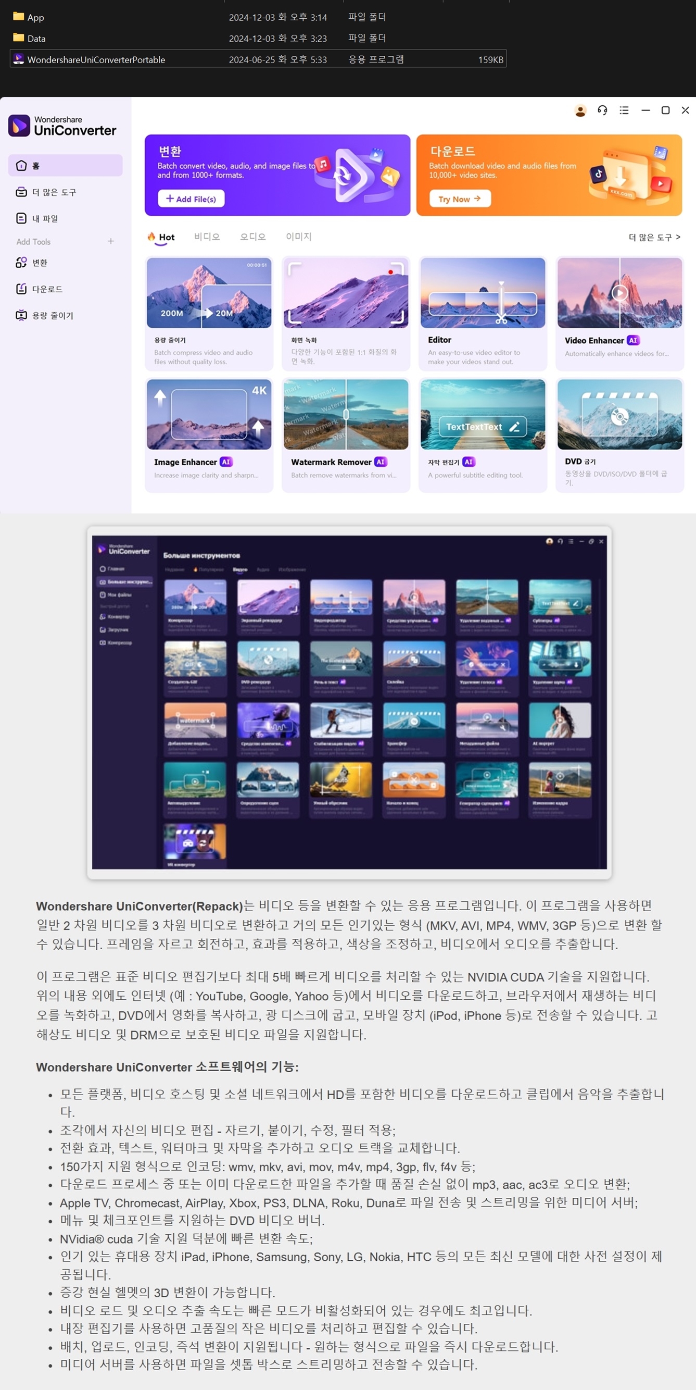Click the Data folder icon

click(x=18, y=37)
